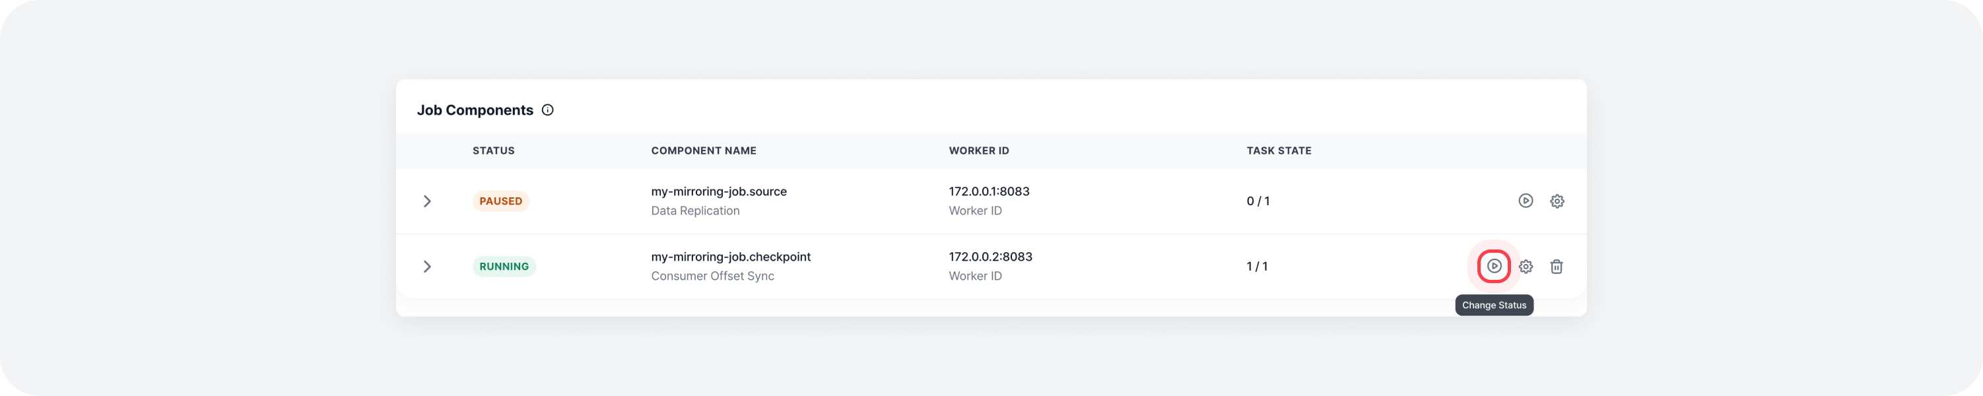Select the my-mirroring-job.checkpoint component name
The height and width of the screenshot is (396, 1983).
pyautogui.click(x=731, y=257)
